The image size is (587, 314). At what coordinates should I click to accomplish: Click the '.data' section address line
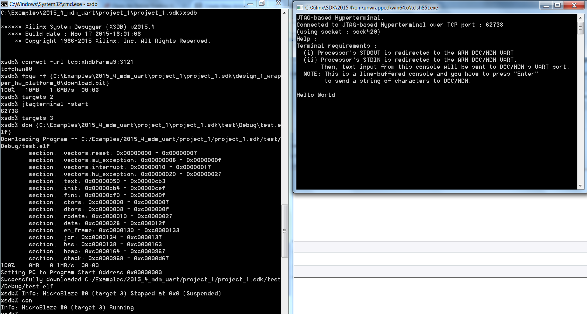97,223
